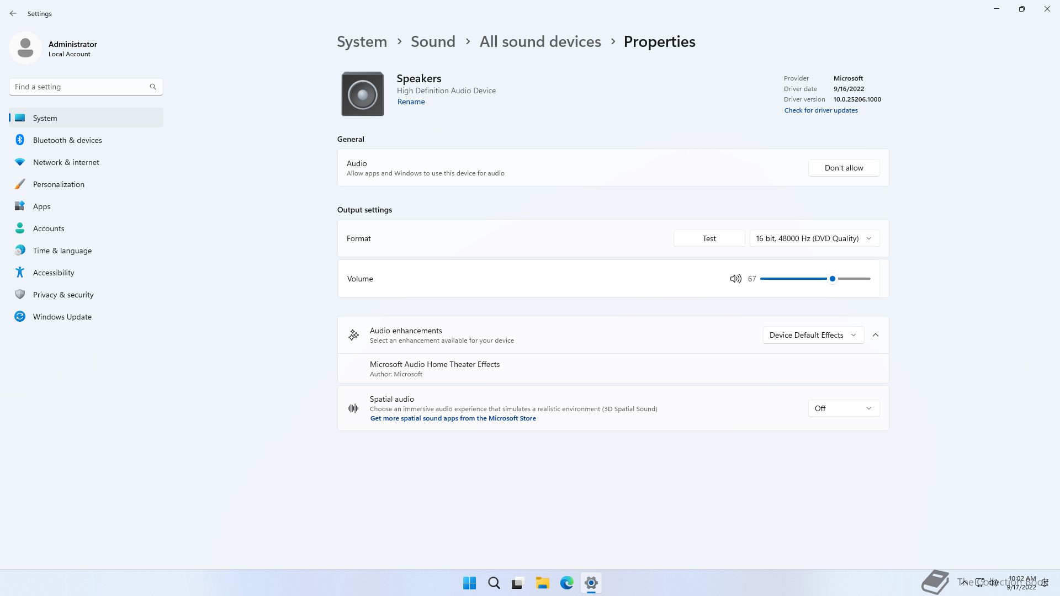This screenshot has height=596, width=1060.
Task: Click the volume slider thumb
Action: (x=832, y=279)
